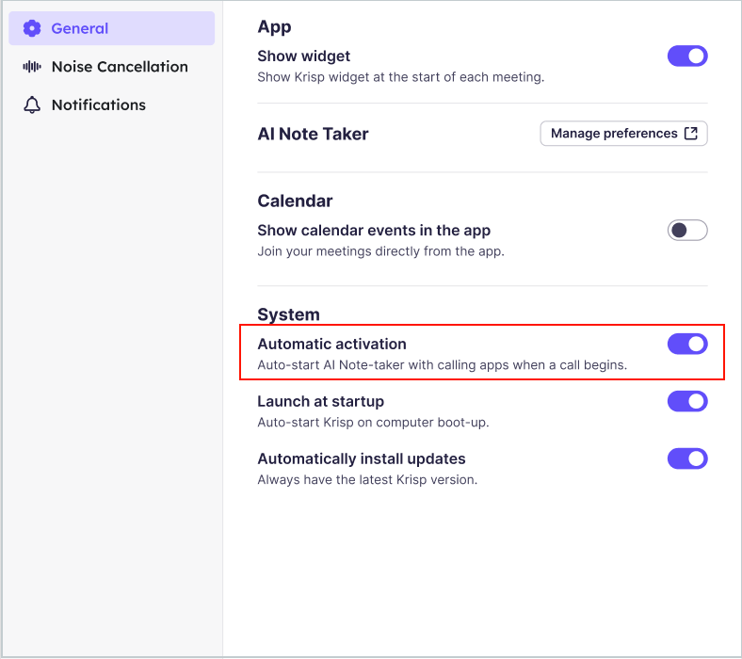Click the AI Note Taker heading

[313, 134]
